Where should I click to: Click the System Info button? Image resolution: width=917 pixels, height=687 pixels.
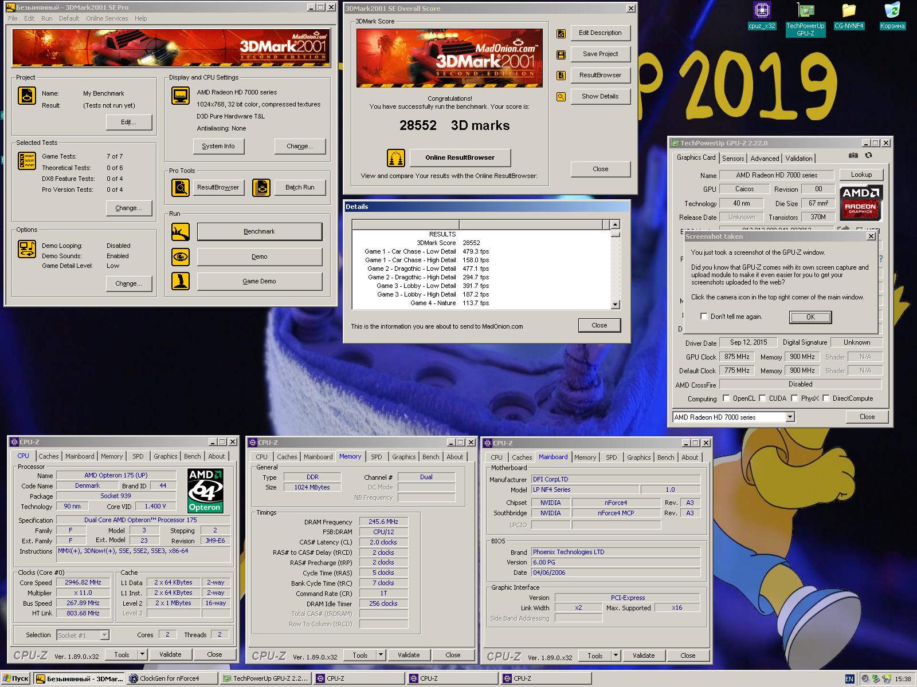point(218,147)
